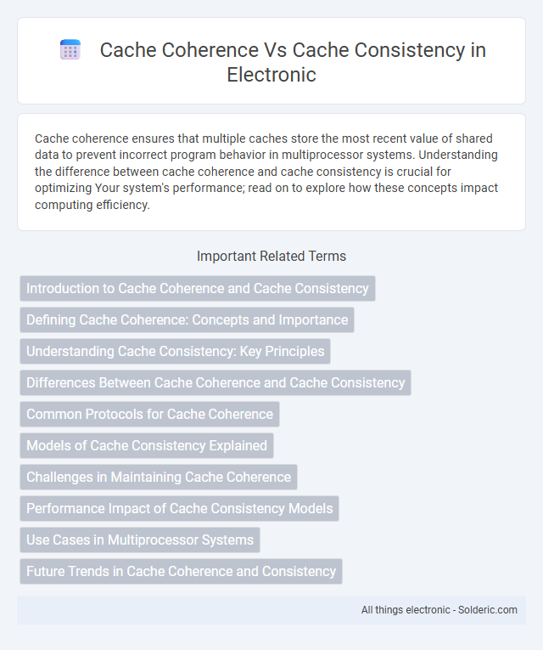Click the Important Related Terms heading
543x650 pixels.
pos(271,257)
